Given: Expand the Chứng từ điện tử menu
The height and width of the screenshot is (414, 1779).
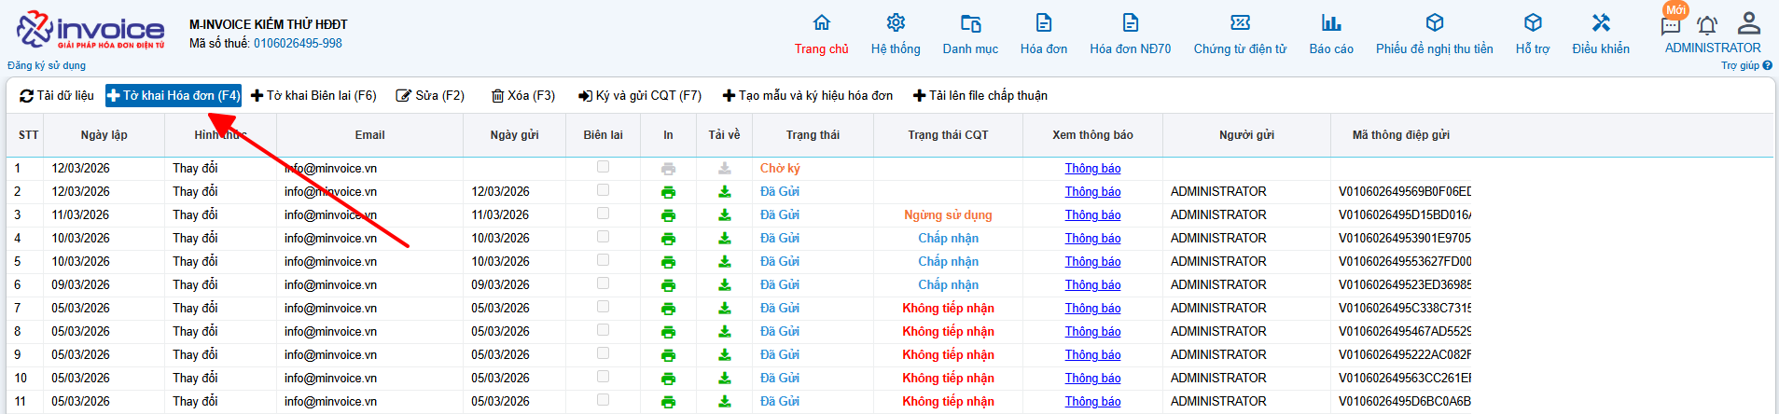Looking at the screenshot, I should [1240, 34].
